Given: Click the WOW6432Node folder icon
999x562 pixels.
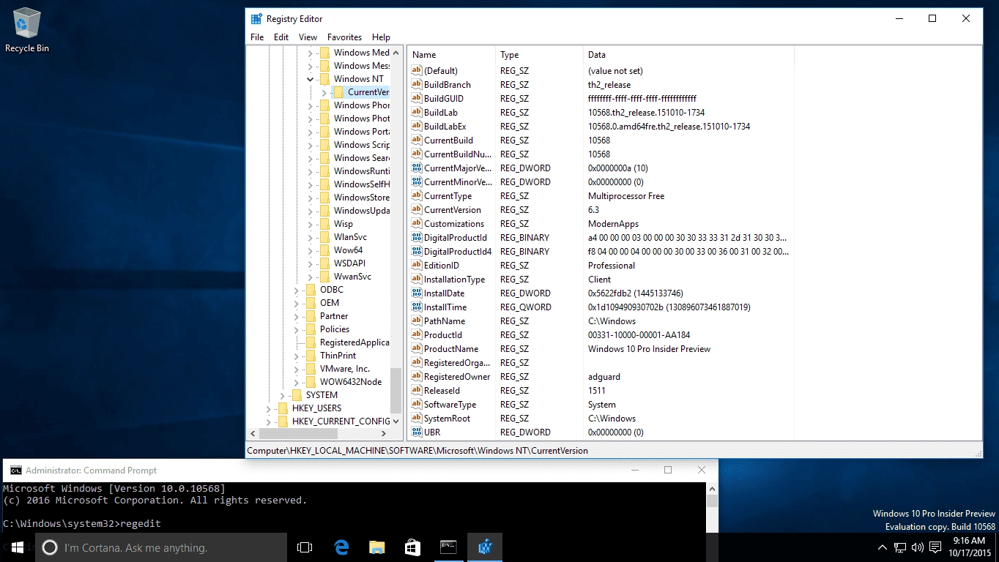Looking at the screenshot, I should point(311,382).
